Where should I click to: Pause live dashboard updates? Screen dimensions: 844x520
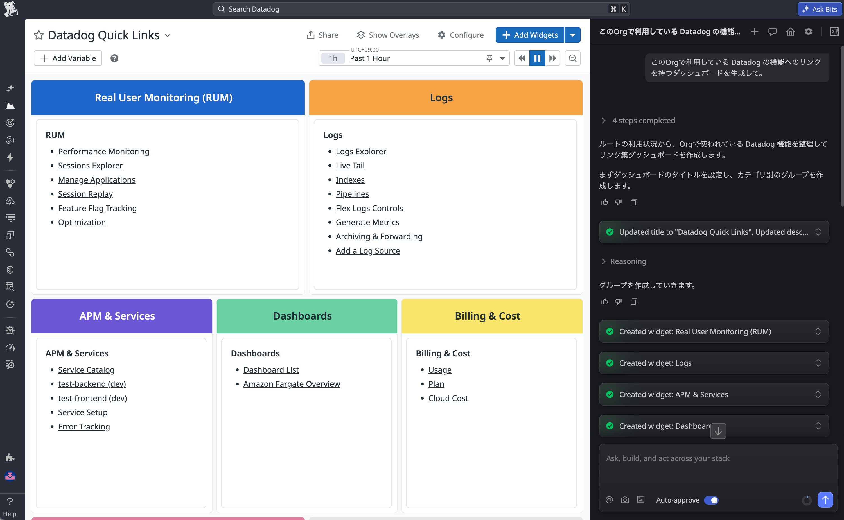click(537, 58)
